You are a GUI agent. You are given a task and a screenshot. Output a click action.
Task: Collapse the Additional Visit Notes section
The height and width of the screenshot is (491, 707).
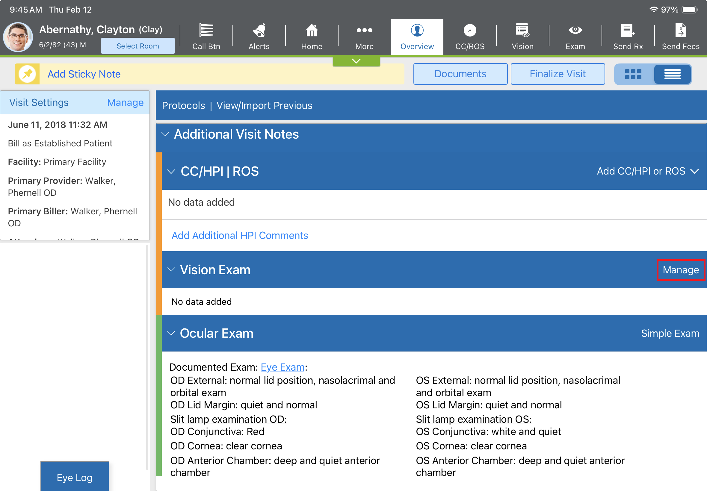165,134
